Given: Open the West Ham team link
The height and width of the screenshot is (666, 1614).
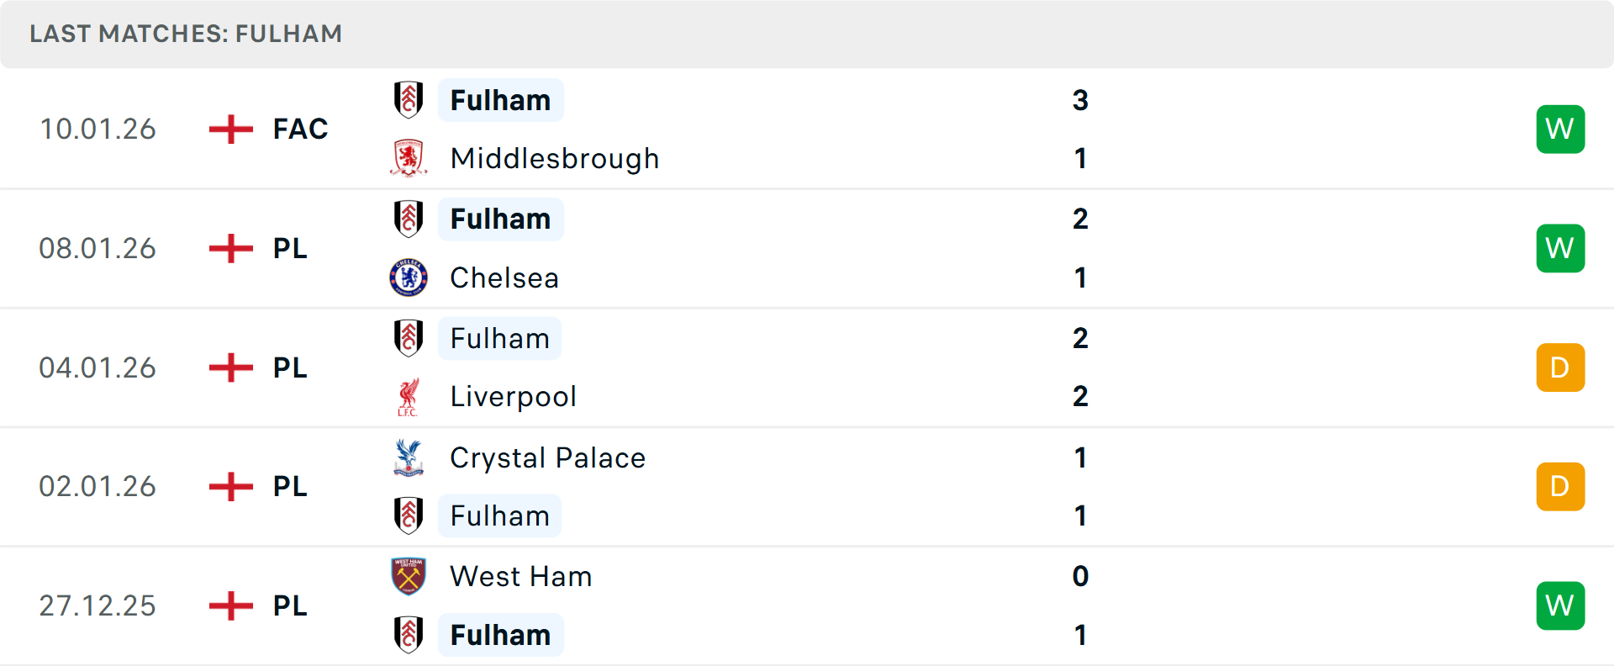Looking at the screenshot, I should tap(521, 577).
